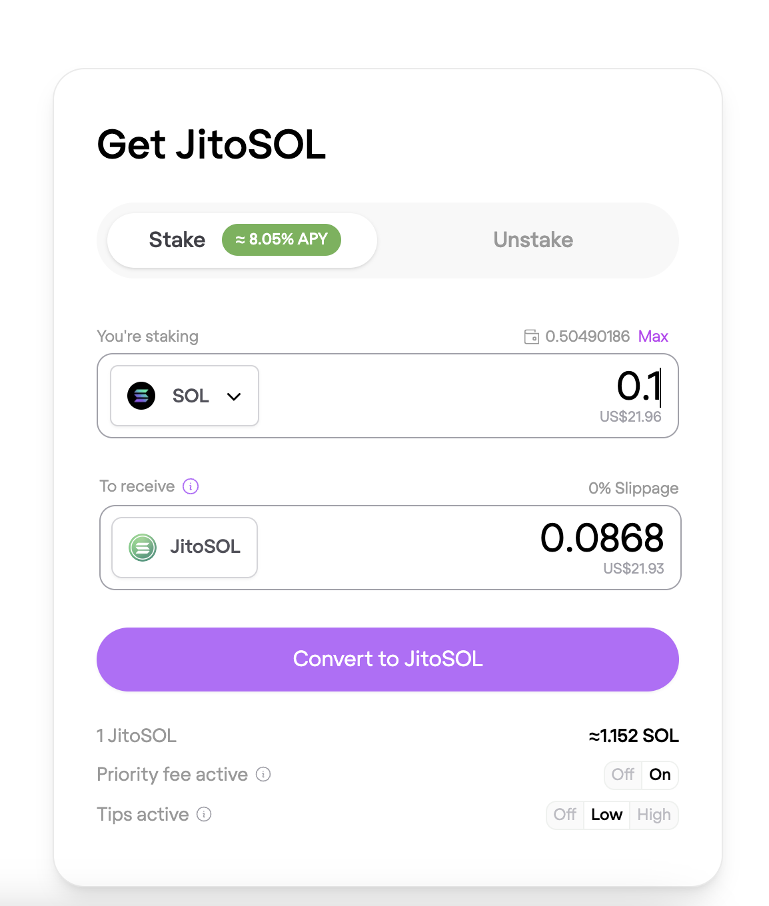Expand the SOL token chevron
The width and height of the screenshot is (769, 906).
[234, 396]
